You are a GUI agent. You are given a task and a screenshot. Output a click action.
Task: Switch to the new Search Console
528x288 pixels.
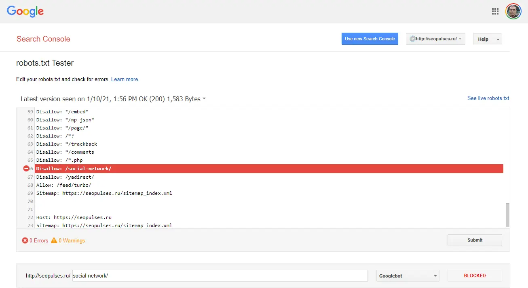pyautogui.click(x=370, y=39)
